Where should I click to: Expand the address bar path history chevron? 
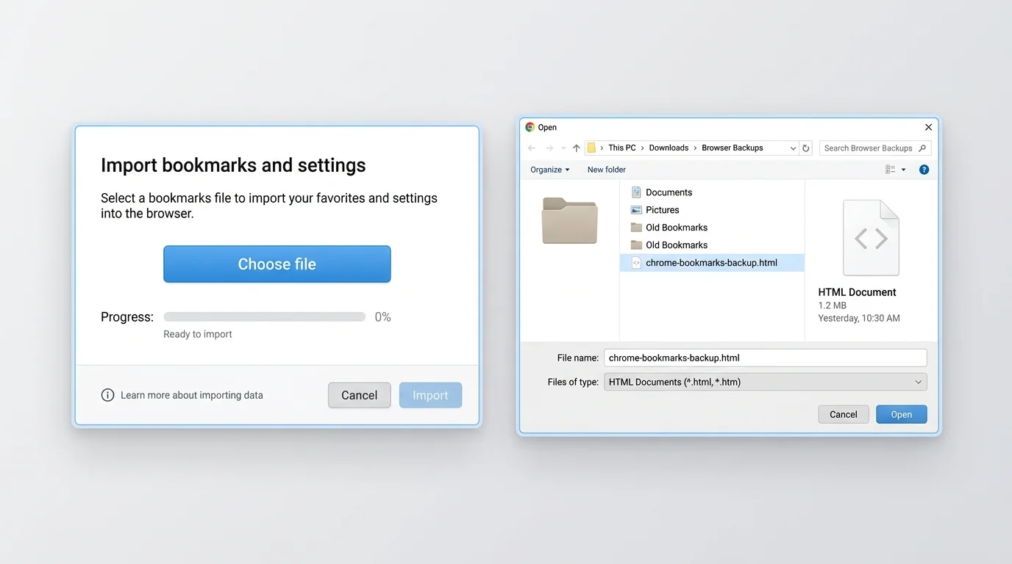point(793,148)
